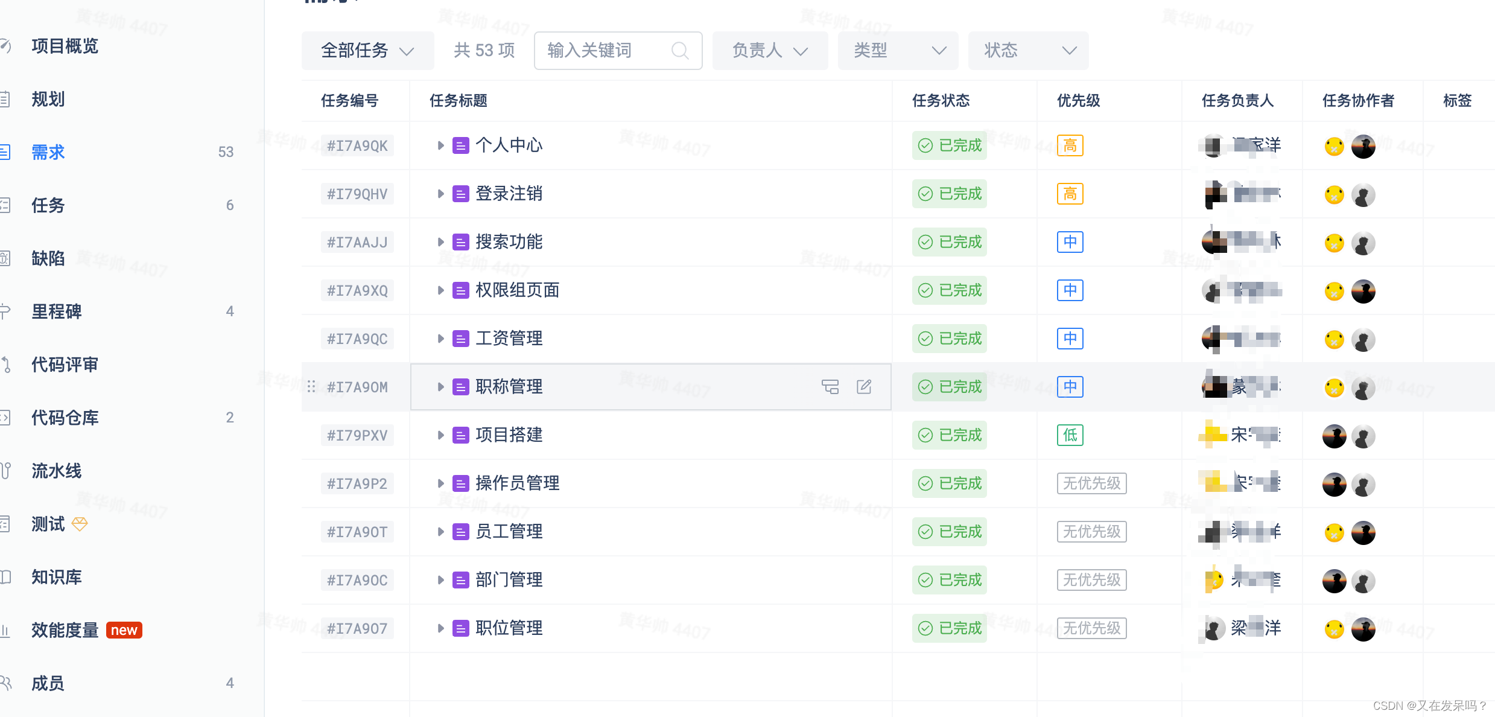Open the 负责人 filter dropdown

[x=769, y=51]
